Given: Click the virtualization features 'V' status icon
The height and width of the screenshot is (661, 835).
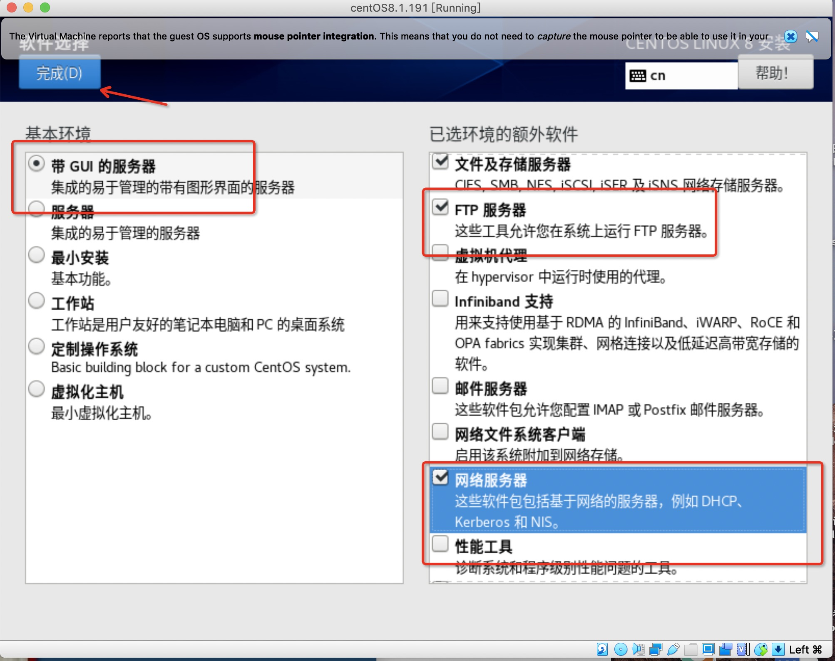Looking at the screenshot, I should tap(741, 649).
